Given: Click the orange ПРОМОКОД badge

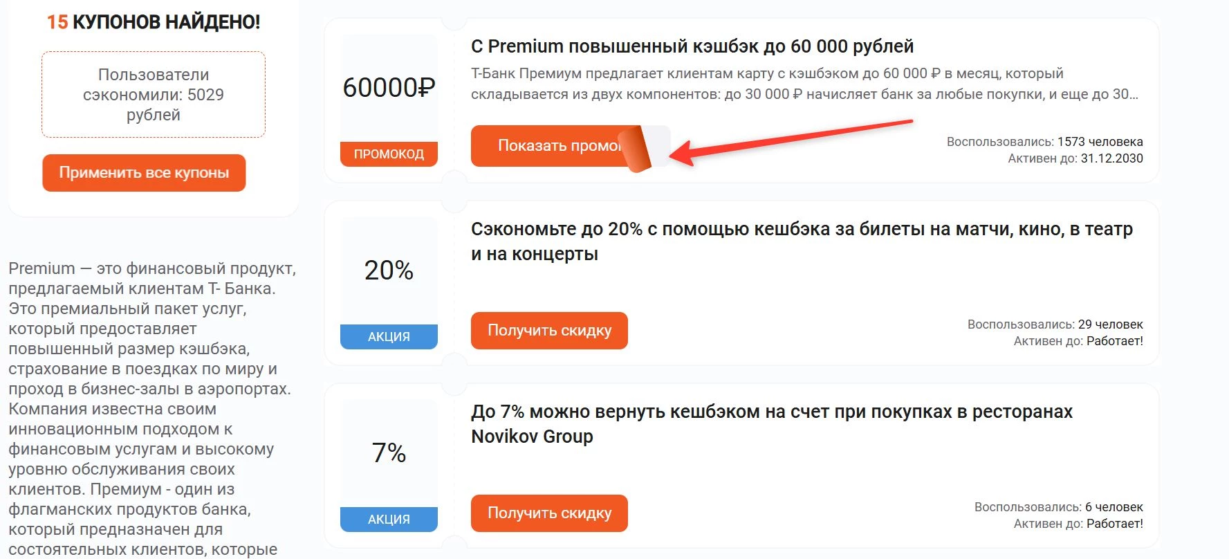Looking at the screenshot, I should pyautogui.click(x=389, y=154).
